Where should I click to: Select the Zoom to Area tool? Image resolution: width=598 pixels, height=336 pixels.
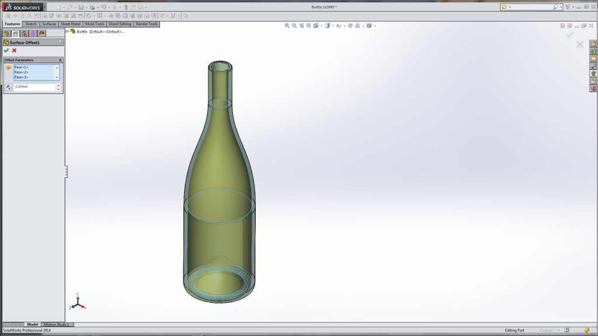[293, 25]
